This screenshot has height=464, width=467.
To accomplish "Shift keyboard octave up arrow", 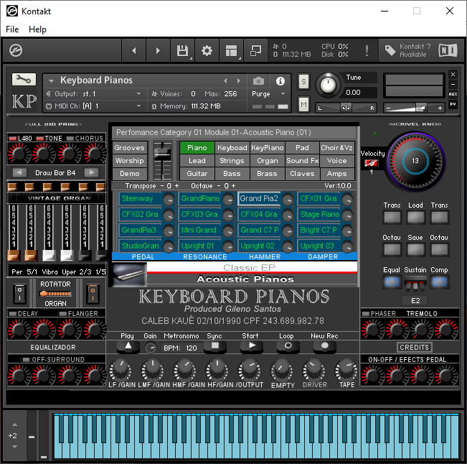I will [14, 424].
